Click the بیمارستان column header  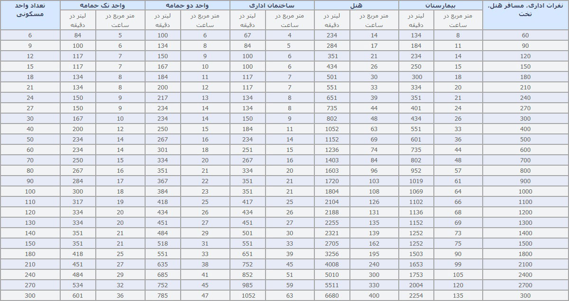[x=441, y=5]
